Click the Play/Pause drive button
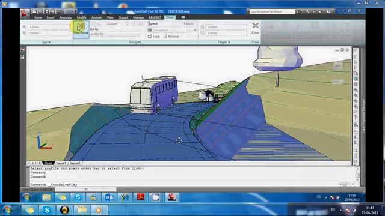385x216 pixels. pyautogui.click(x=81, y=29)
